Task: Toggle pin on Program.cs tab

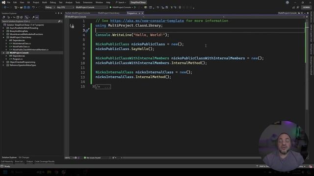Action: point(139,13)
